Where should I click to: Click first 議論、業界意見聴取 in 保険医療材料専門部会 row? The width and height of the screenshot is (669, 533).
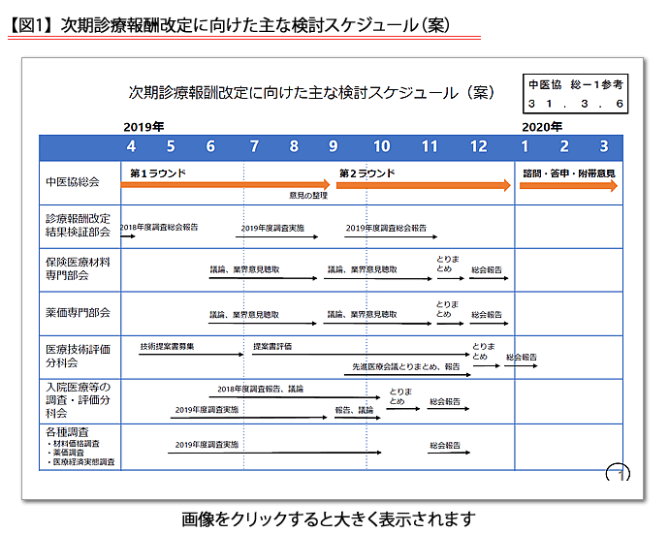(244, 269)
